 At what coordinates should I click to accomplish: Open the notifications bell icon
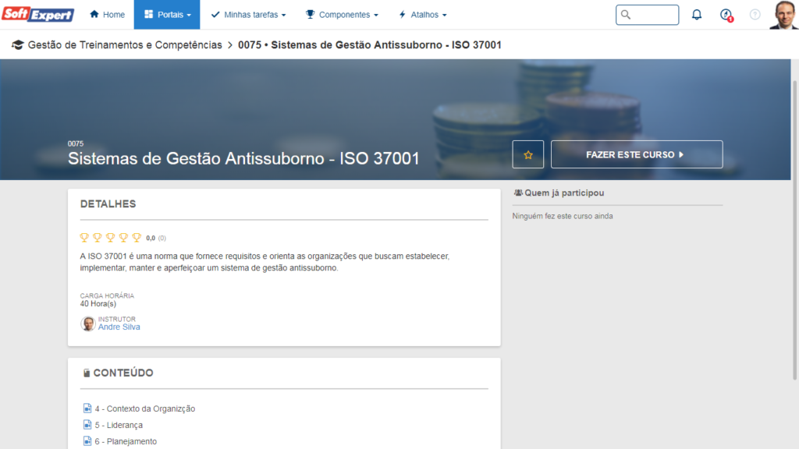tap(697, 15)
